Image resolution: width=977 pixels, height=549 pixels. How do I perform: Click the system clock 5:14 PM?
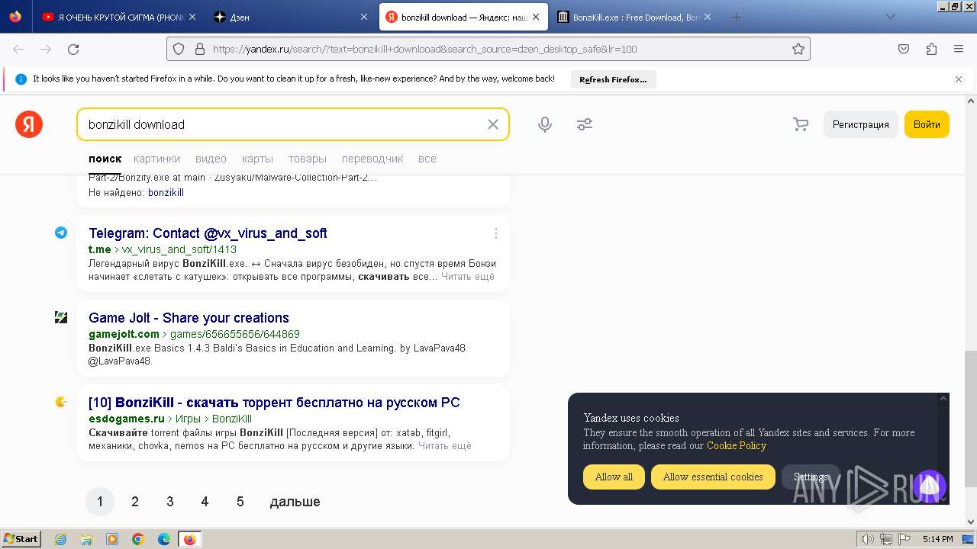click(x=937, y=539)
